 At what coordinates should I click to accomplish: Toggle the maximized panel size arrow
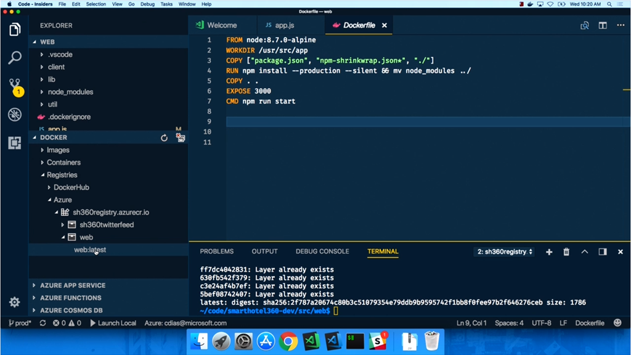click(x=585, y=251)
